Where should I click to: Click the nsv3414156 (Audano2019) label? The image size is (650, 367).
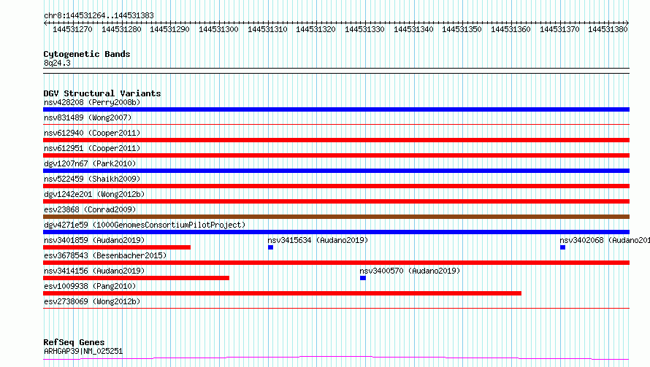coord(94,271)
